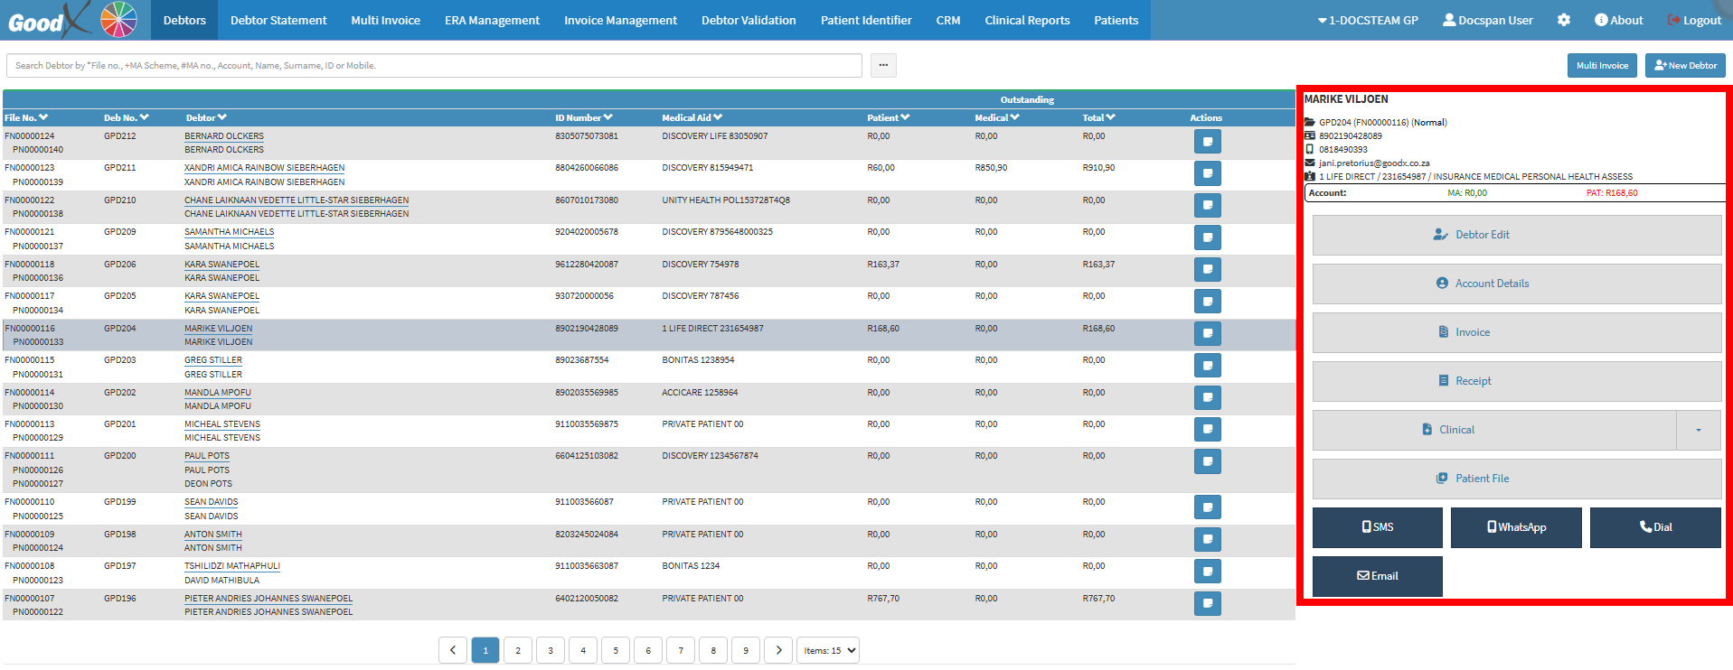This screenshot has height=670, width=1733.
Task: Click the ellipsis advanced search button
Action: (x=883, y=65)
